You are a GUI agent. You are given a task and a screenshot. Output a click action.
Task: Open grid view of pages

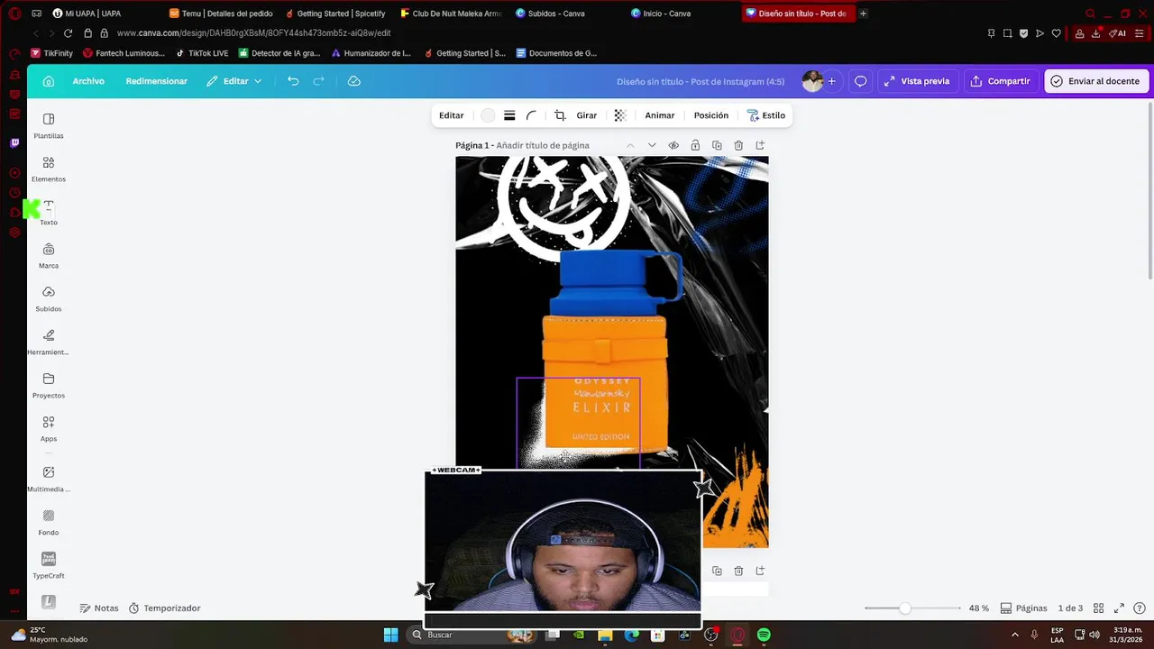1098,608
